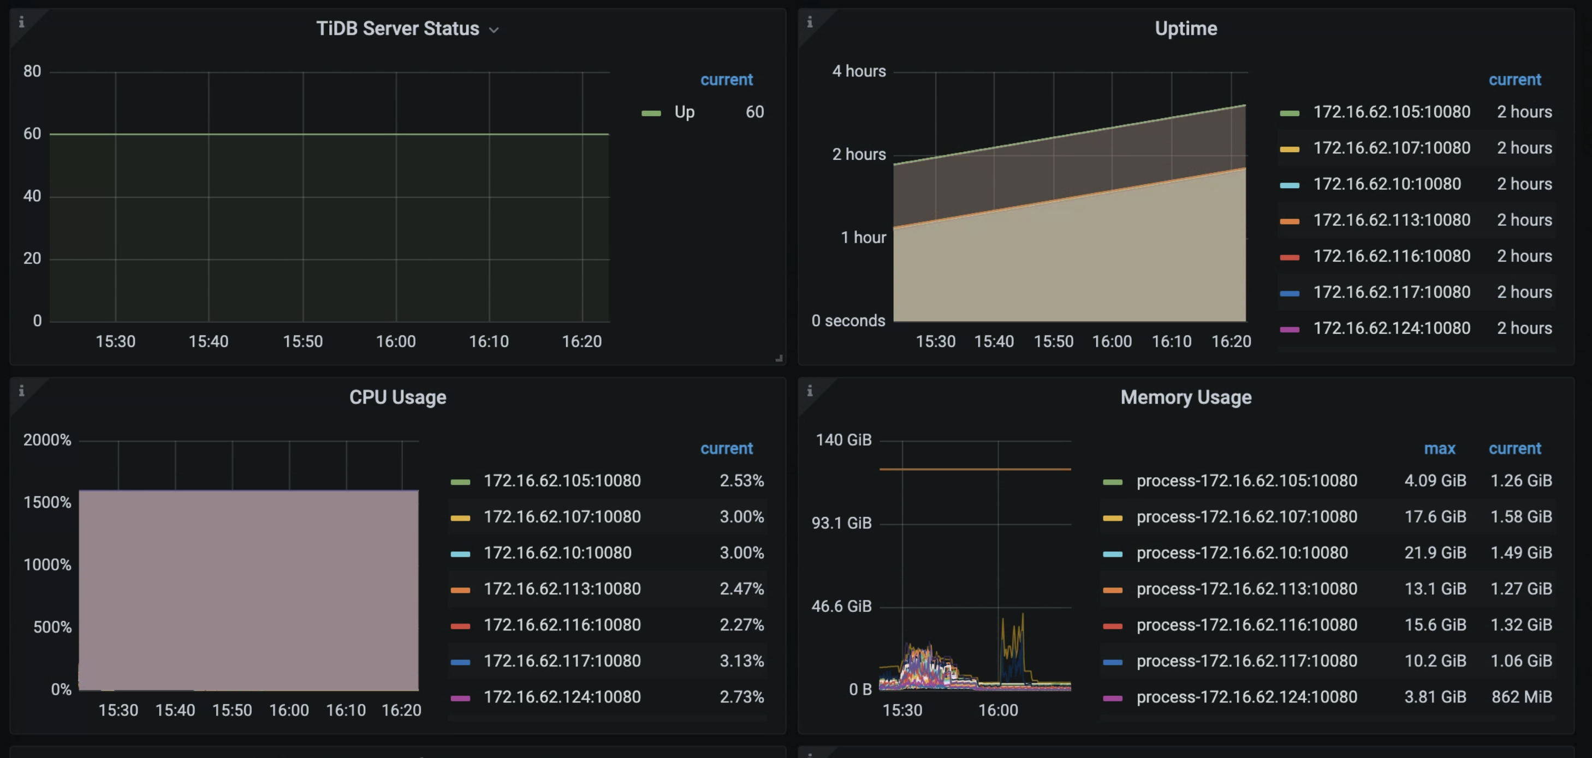
Task: Click CPU Usage magenta swatch for 172.16.62.124:10080
Action: [460, 698]
